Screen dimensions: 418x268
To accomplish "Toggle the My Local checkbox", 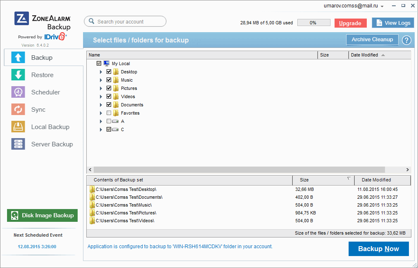I will (x=99, y=63).
